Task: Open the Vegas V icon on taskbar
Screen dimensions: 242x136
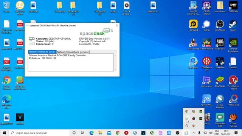Action: 143,133
